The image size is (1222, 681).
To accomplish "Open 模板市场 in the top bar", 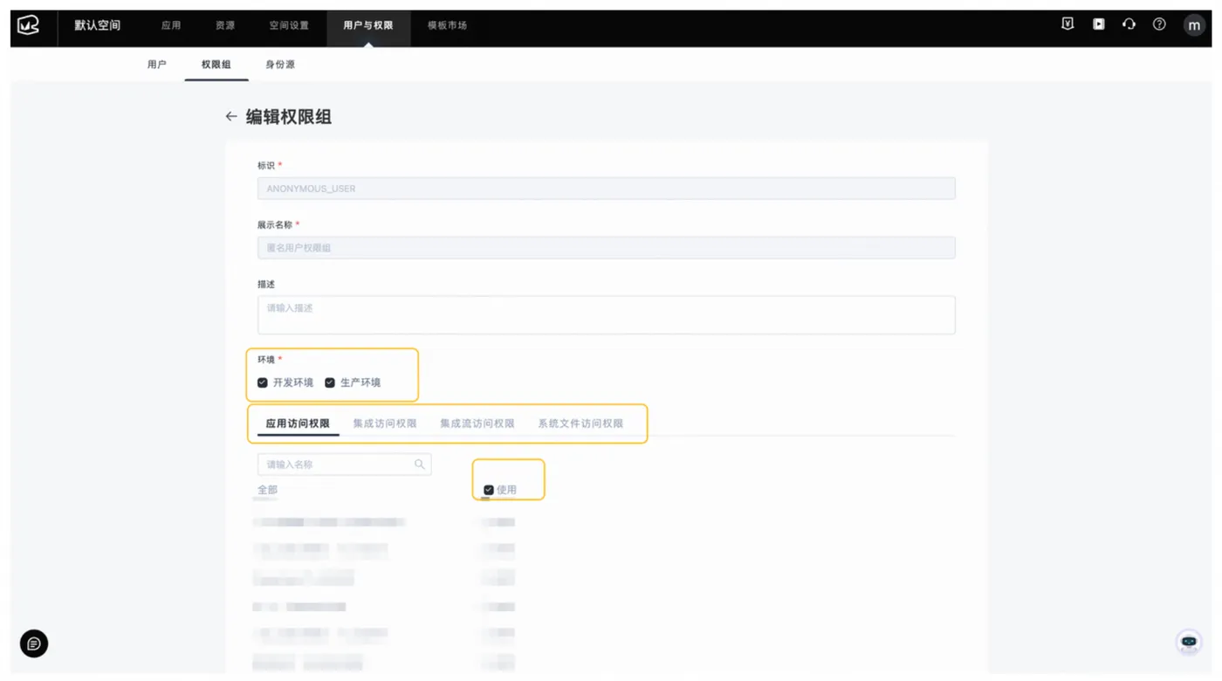I will (x=447, y=25).
